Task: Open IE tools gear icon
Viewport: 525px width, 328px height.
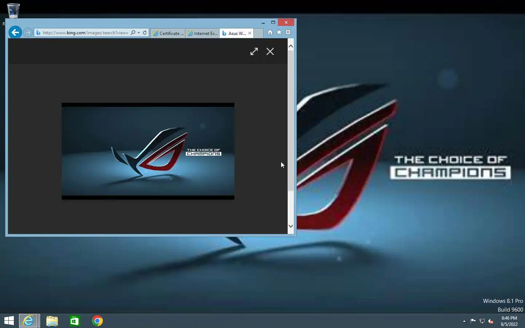Action: (288, 32)
